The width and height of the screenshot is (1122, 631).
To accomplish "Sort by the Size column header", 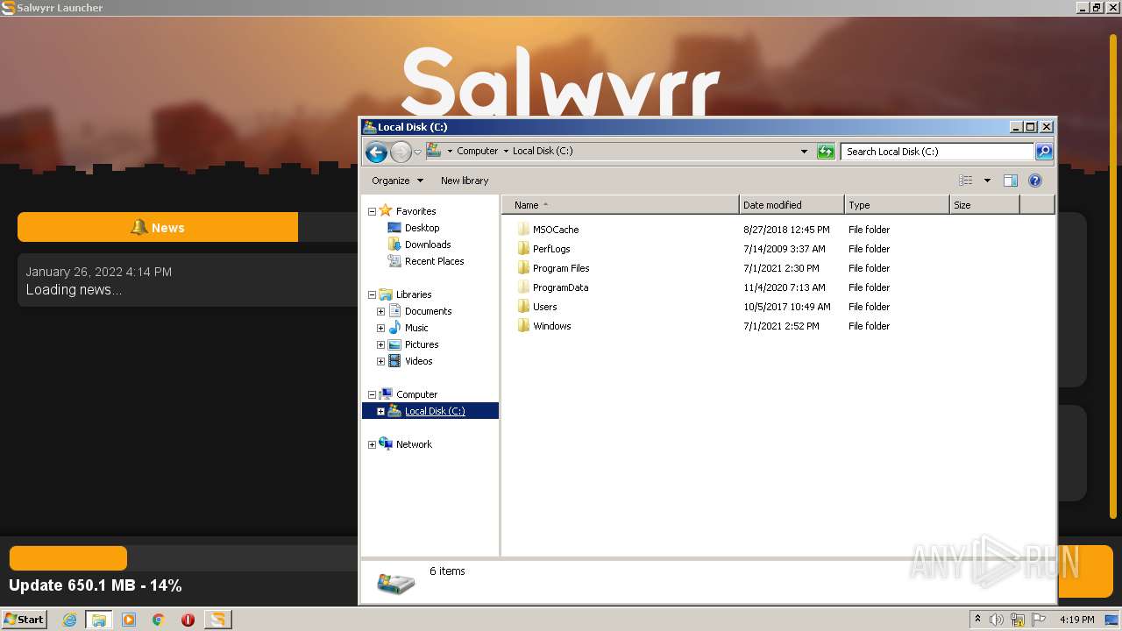I will click(x=984, y=205).
